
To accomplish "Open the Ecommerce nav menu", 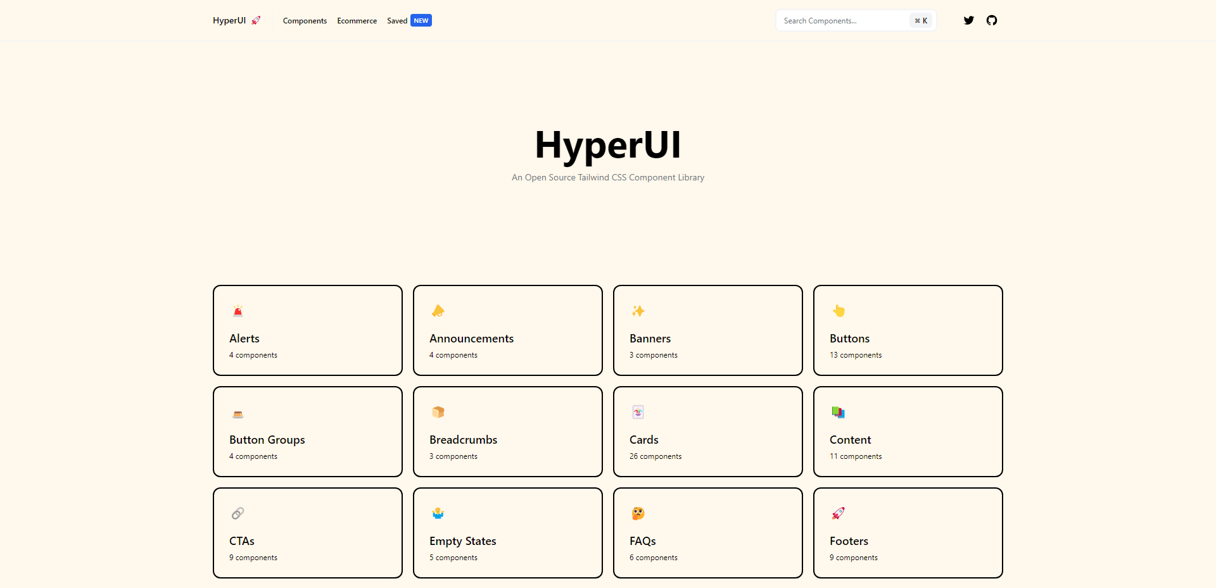I will click(357, 21).
